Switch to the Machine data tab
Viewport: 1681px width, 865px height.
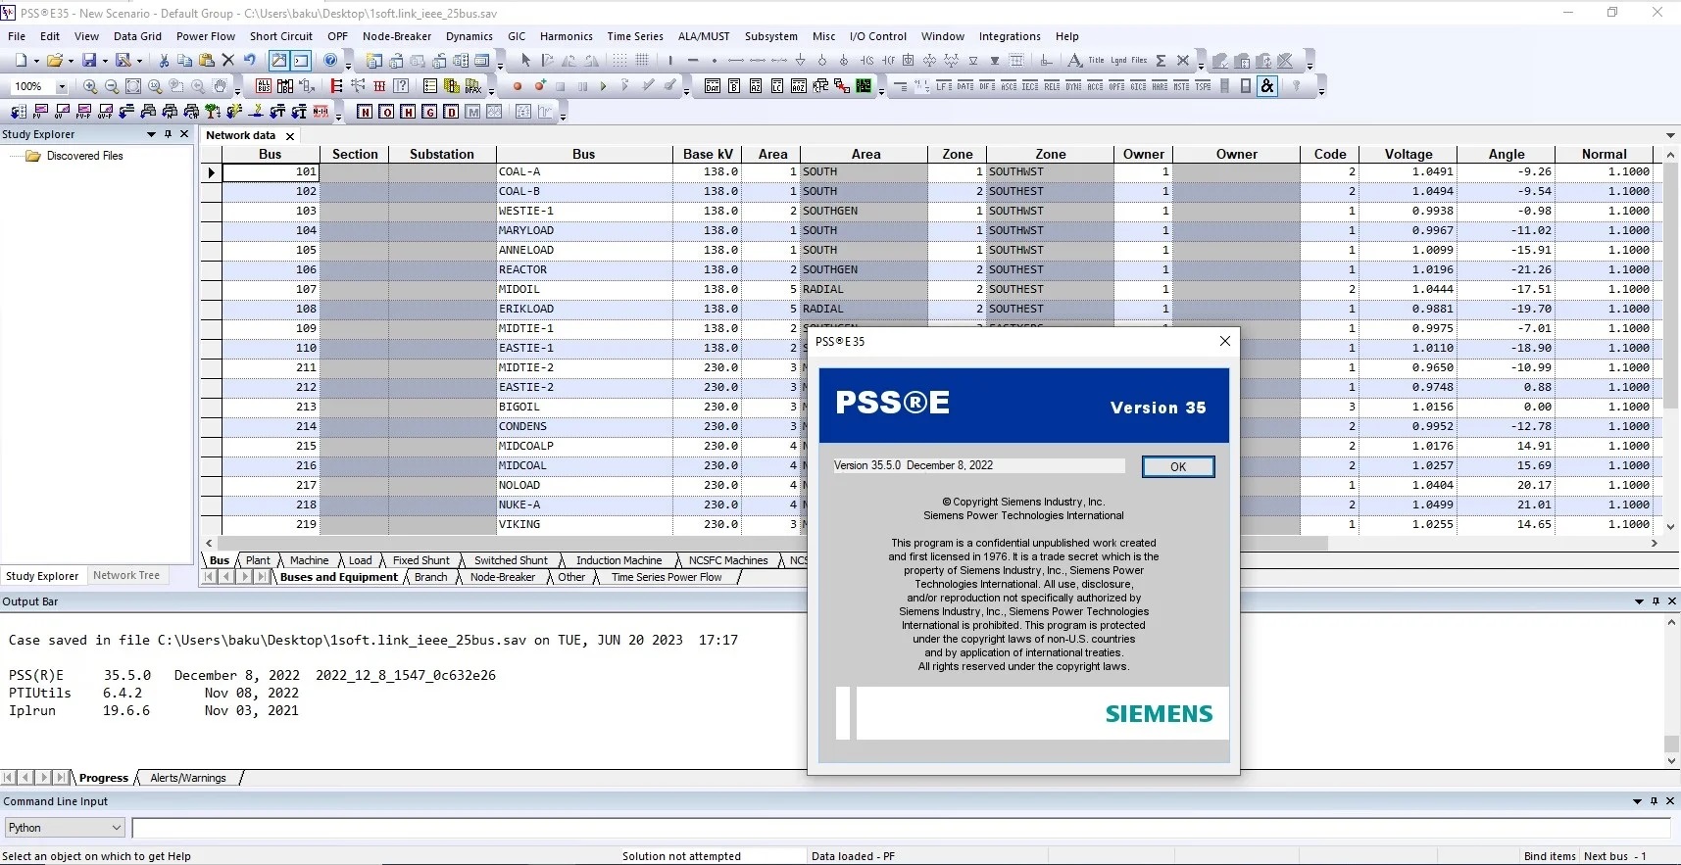pos(310,560)
